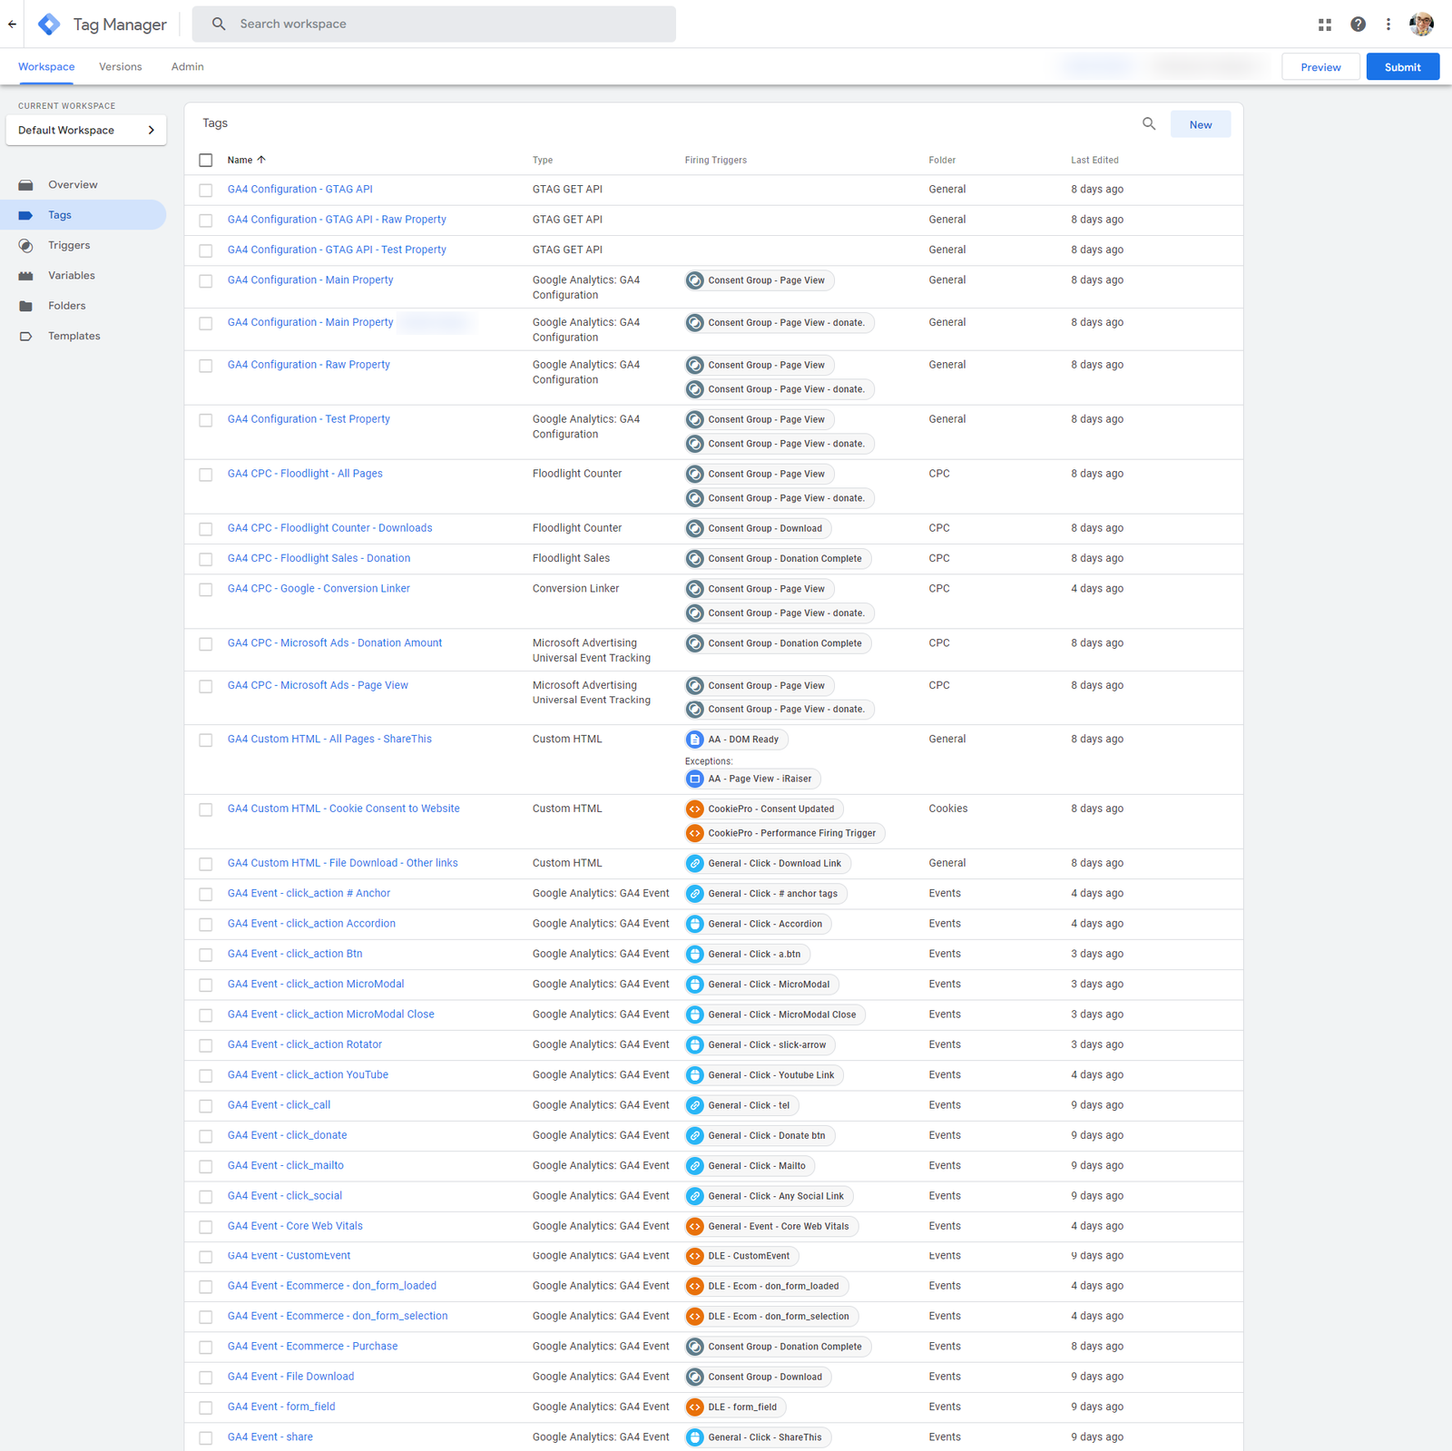Switch to the Versions tab
1452x1451 pixels.
[x=121, y=66]
